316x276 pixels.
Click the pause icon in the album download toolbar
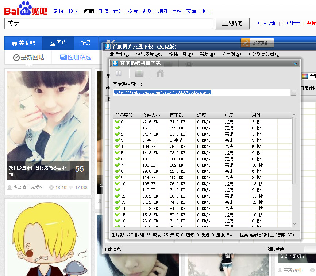pyautogui.click(x=119, y=74)
